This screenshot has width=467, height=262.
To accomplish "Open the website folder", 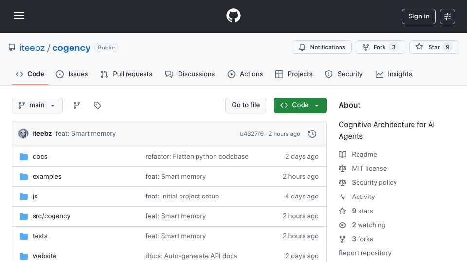I will (44, 256).
